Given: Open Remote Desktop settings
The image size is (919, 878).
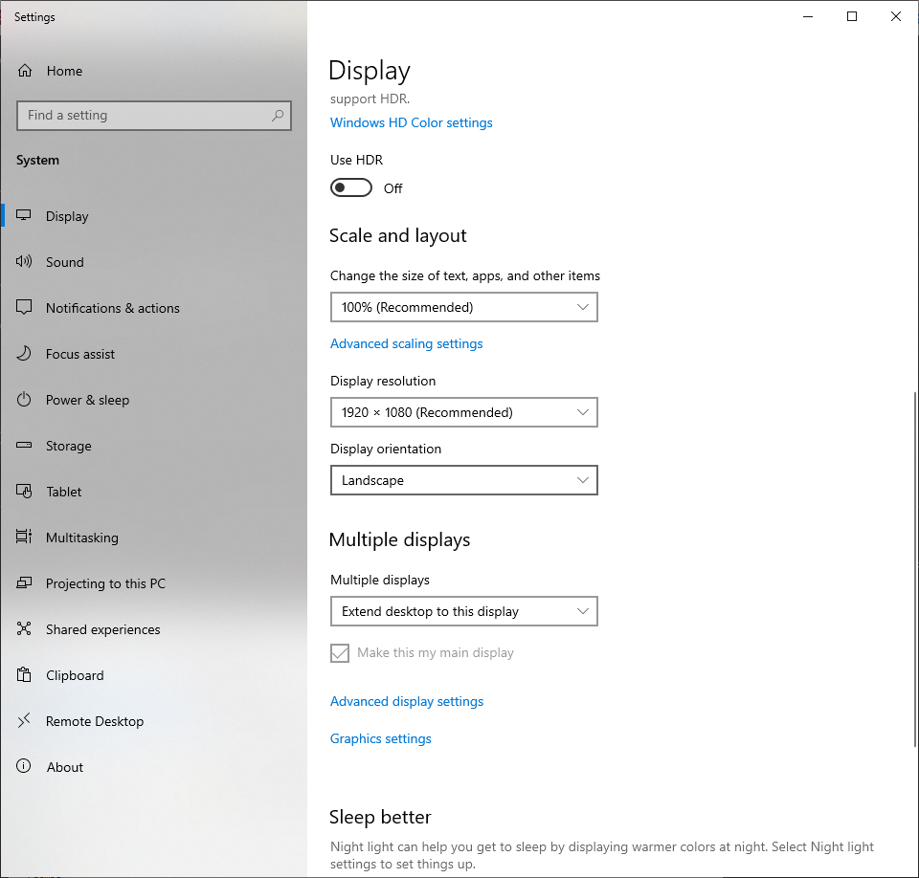Looking at the screenshot, I should (x=153, y=721).
